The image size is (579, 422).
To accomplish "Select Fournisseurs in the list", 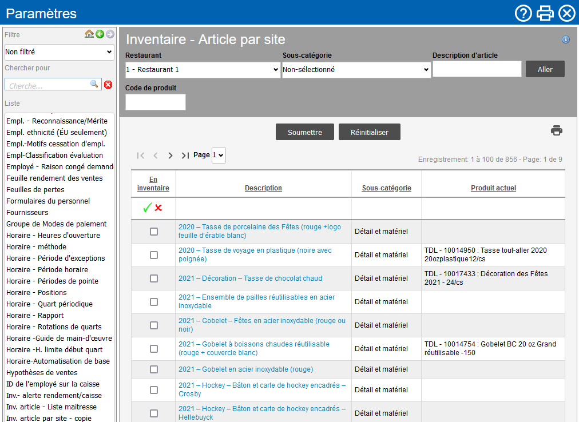I will [27, 212].
